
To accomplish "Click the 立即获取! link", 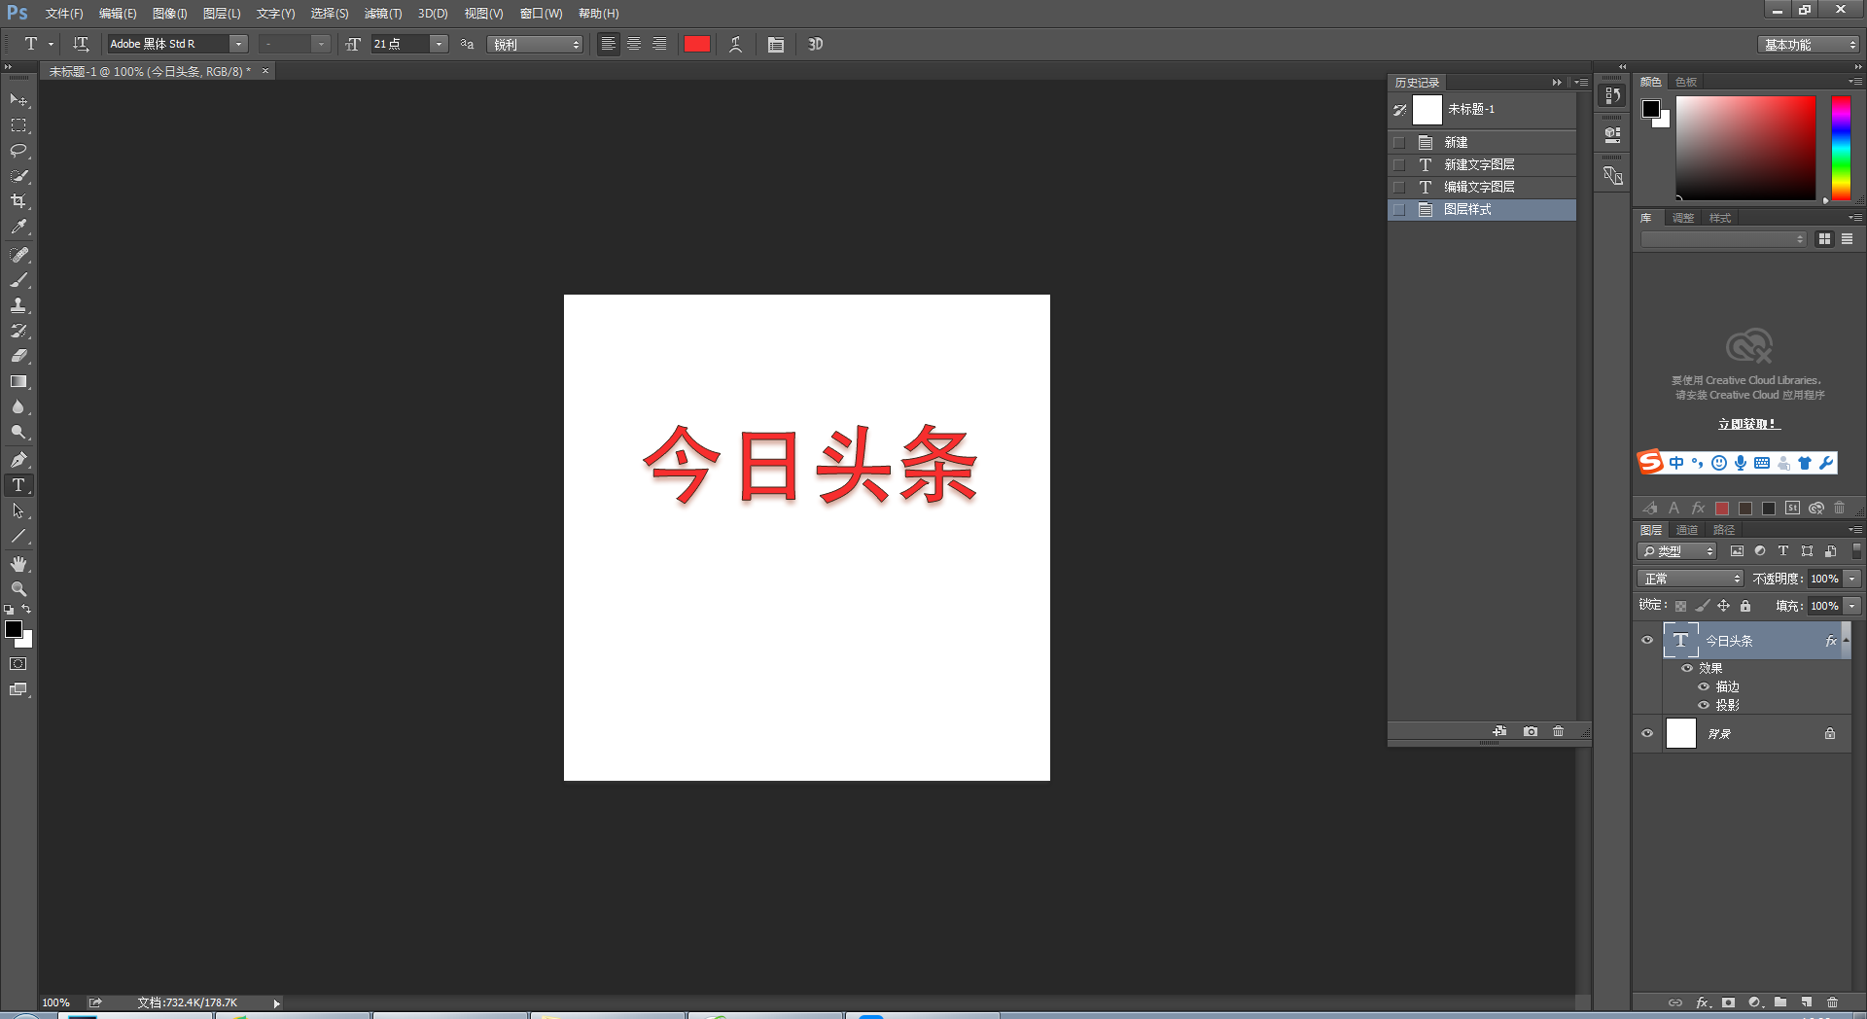I will click(1748, 424).
